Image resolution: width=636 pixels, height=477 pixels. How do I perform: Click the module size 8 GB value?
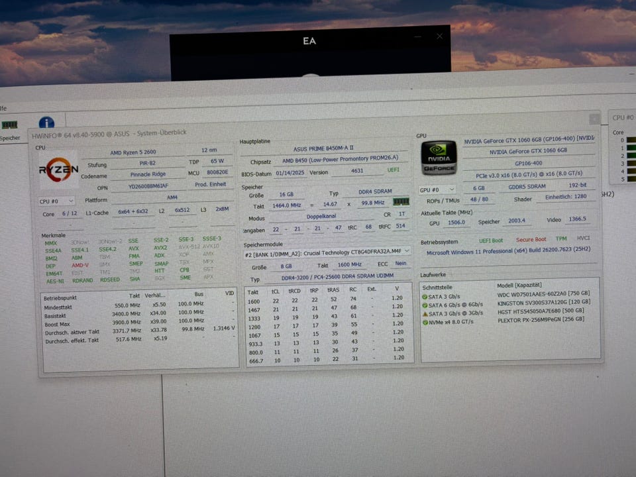tap(286, 266)
